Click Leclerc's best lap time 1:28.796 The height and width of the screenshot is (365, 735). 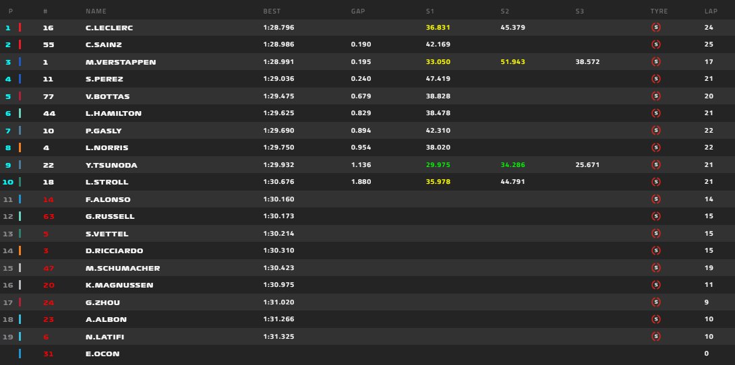tap(278, 28)
